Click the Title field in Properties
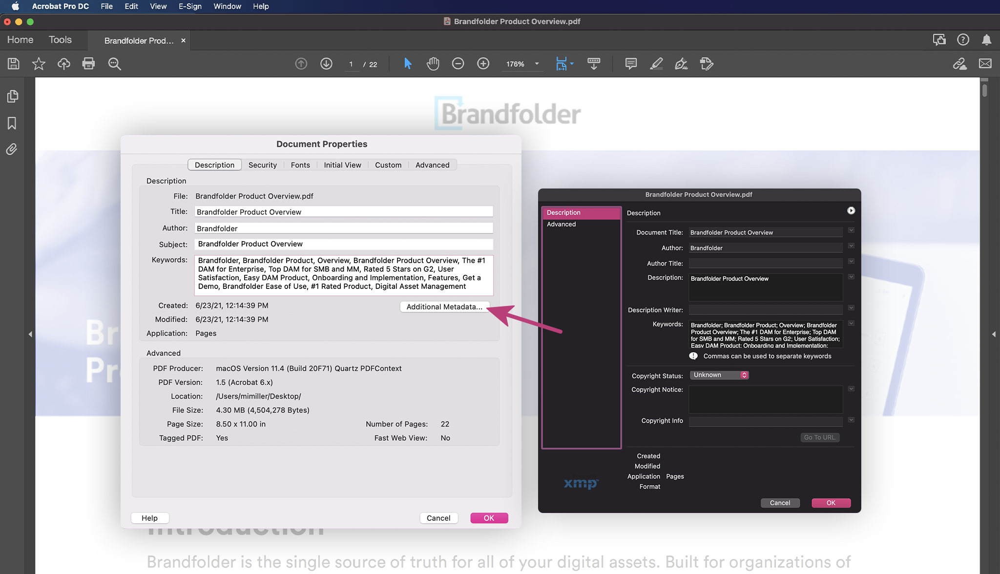 pos(344,212)
